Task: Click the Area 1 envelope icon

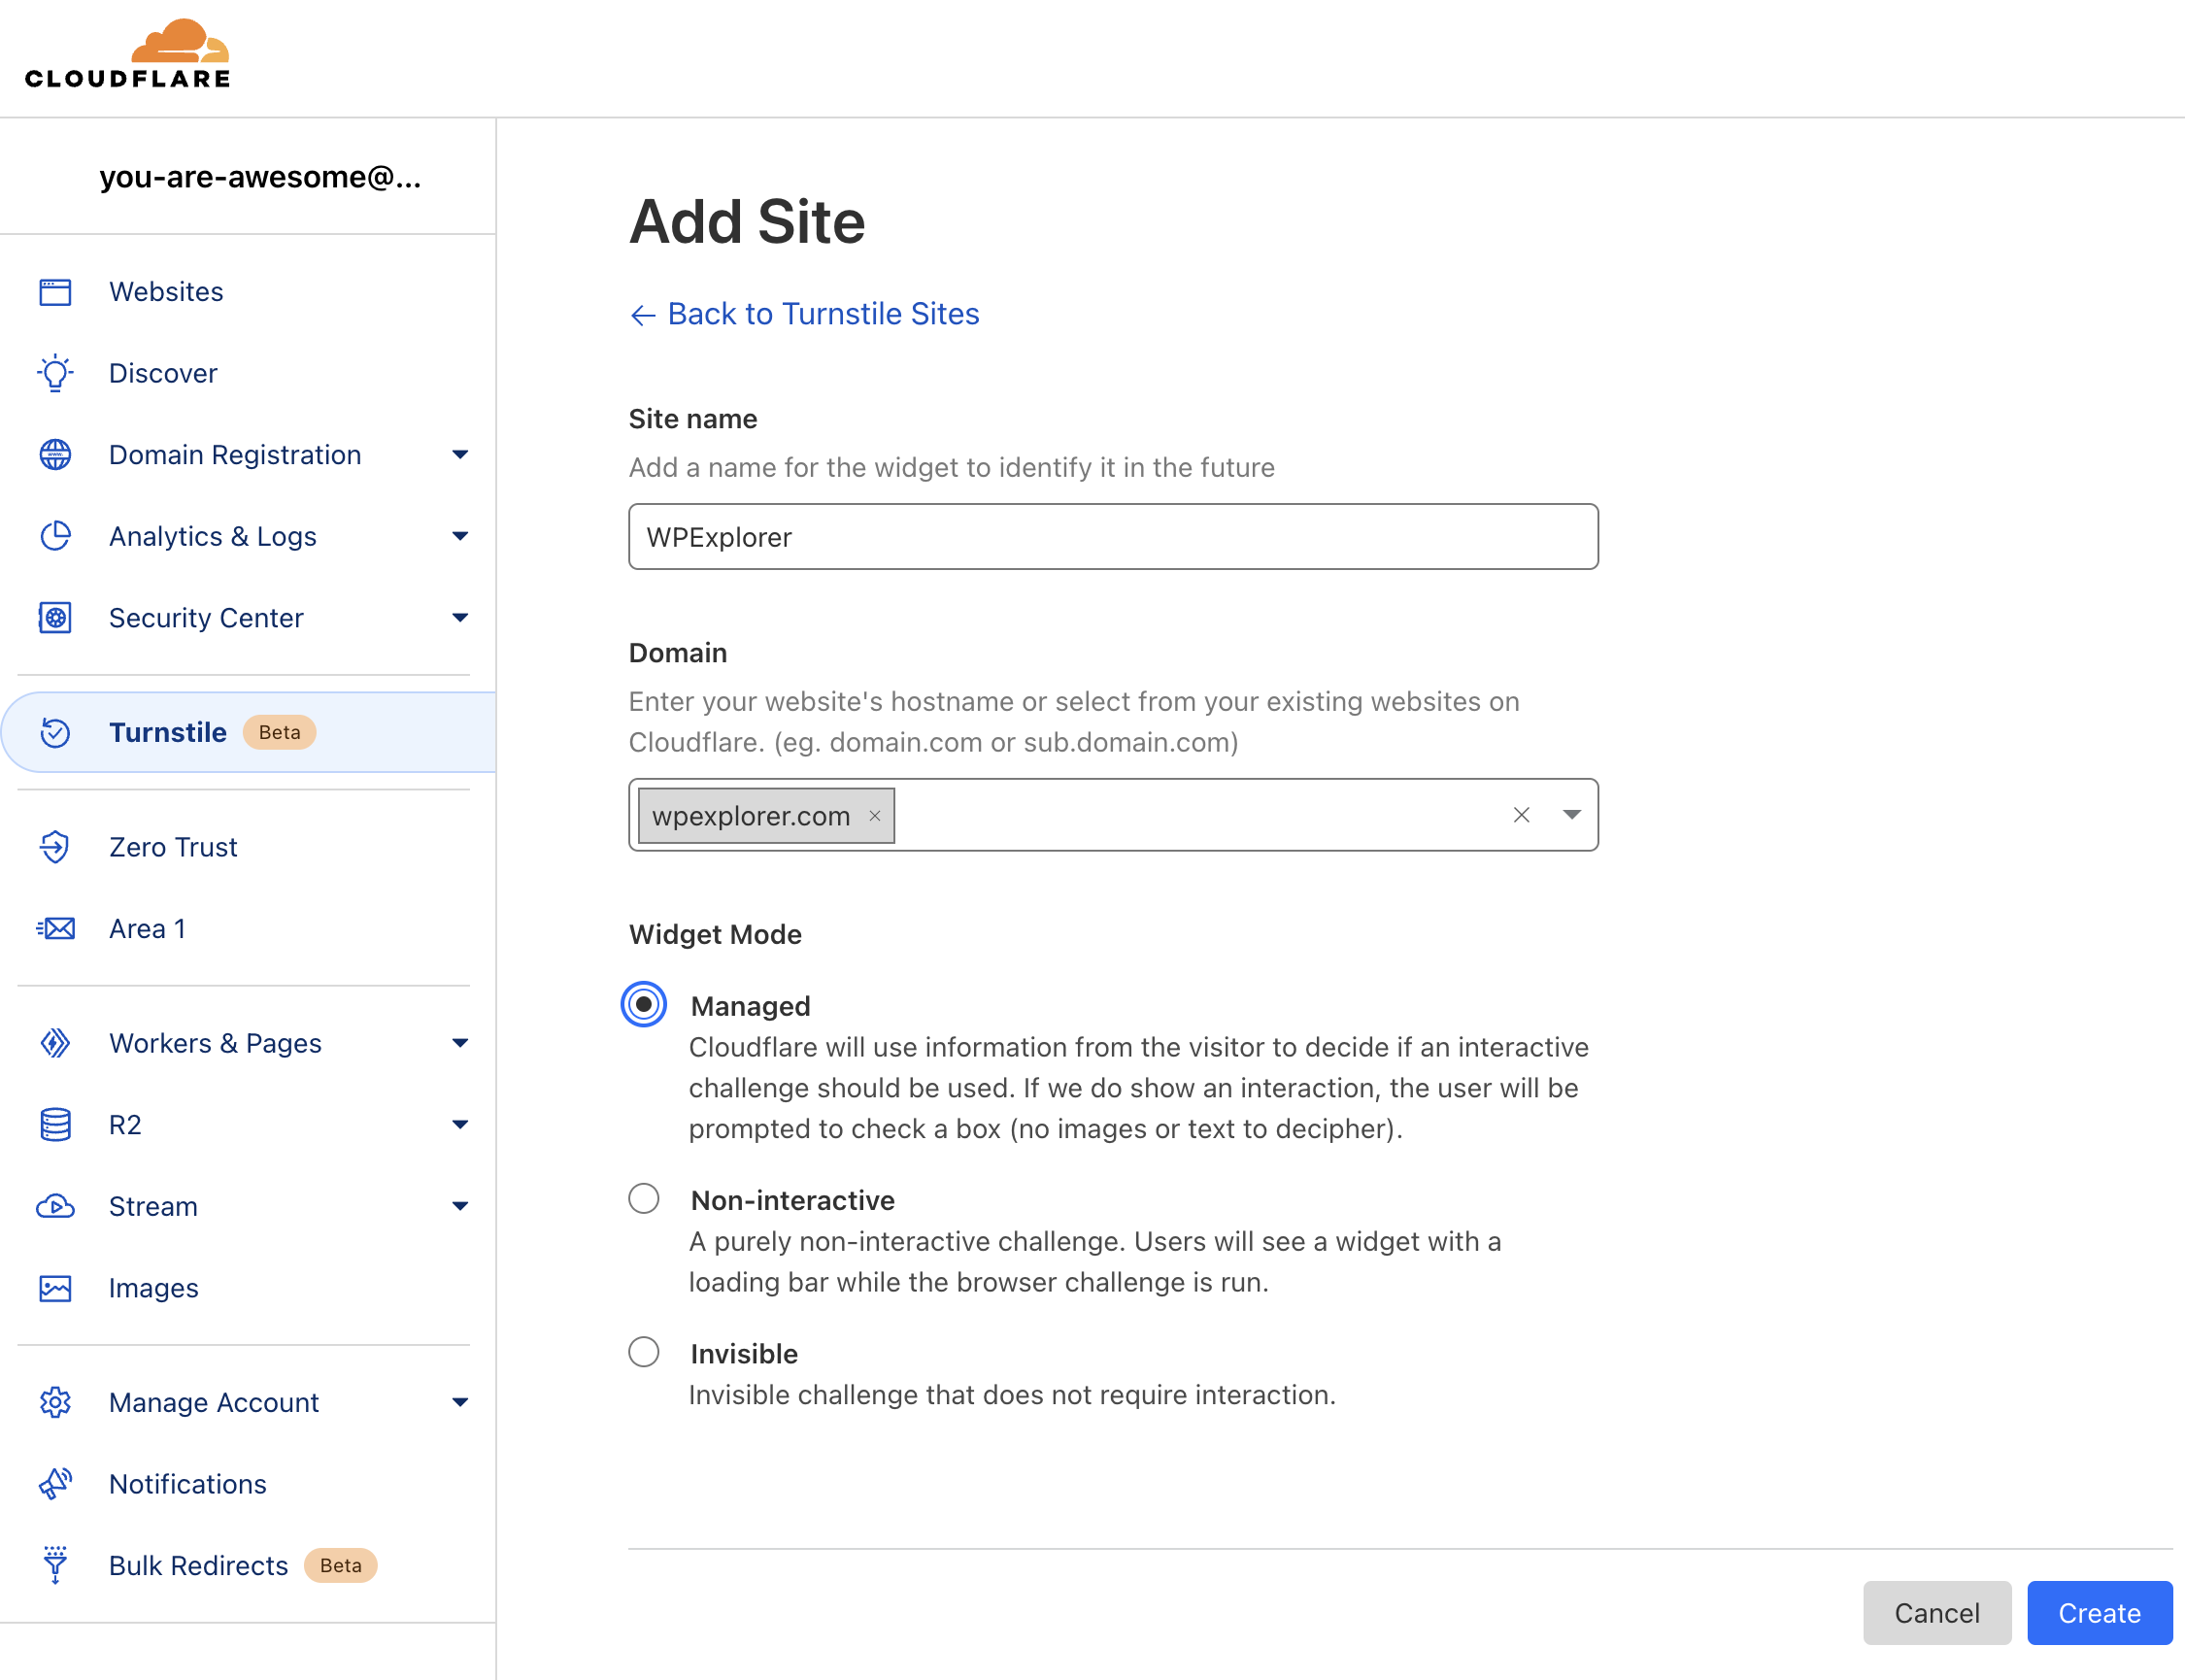Action: pos(55,929)
